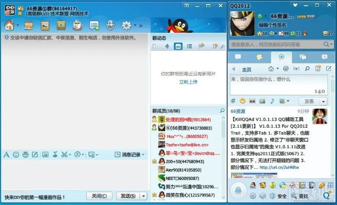337x205 pixels.
Task: Click the send picture icon in chat toolbar
Action: pyautogui.click(x=45, y=154)
